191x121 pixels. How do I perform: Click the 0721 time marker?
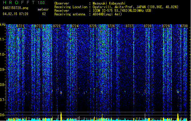20,26
